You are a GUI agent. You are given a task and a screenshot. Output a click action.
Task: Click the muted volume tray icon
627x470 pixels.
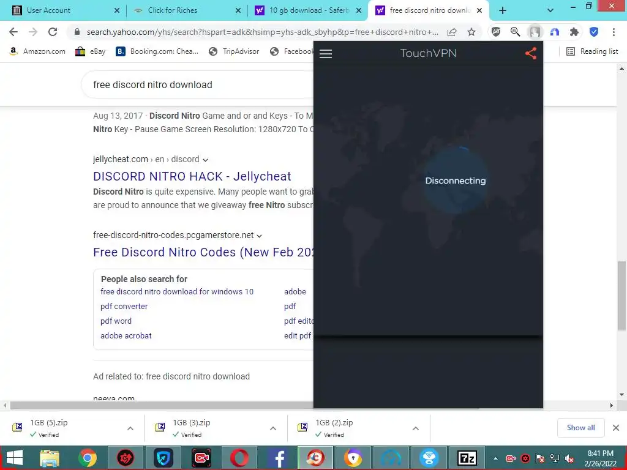click(569, 458)
